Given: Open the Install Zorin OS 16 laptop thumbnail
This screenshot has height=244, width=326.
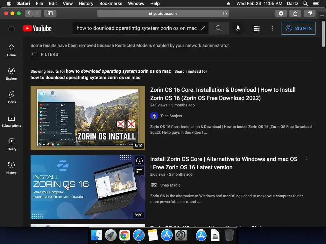Looking at the screenshot, I should pyautogui.click(x=88, y=187).
